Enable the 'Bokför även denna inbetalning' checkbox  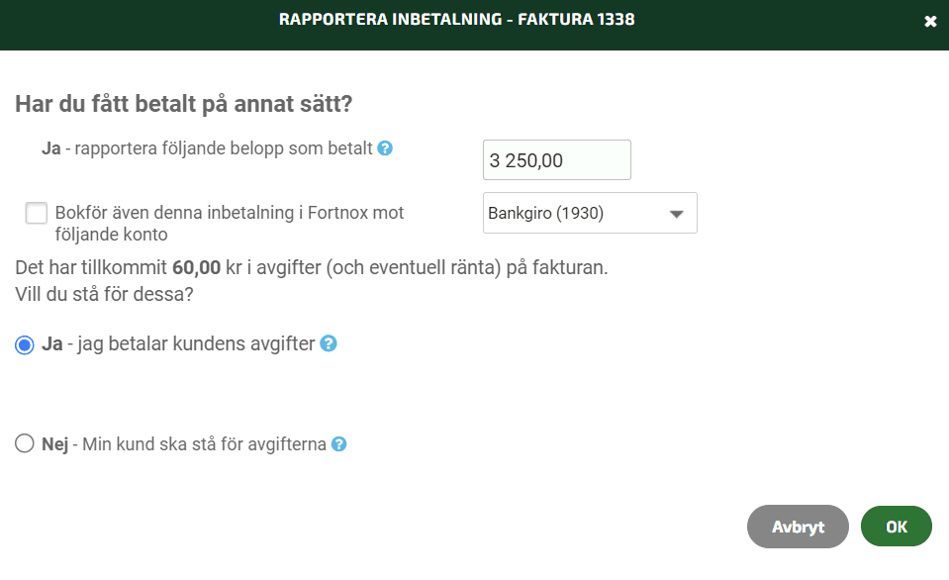pos(37,213)
